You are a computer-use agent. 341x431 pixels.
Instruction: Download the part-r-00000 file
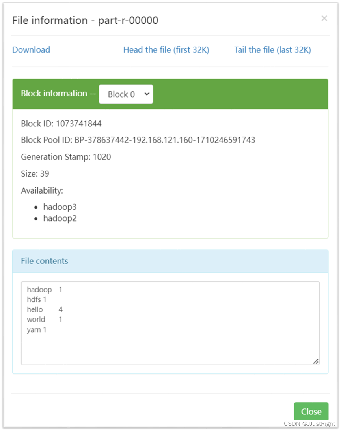coord(31,50)
